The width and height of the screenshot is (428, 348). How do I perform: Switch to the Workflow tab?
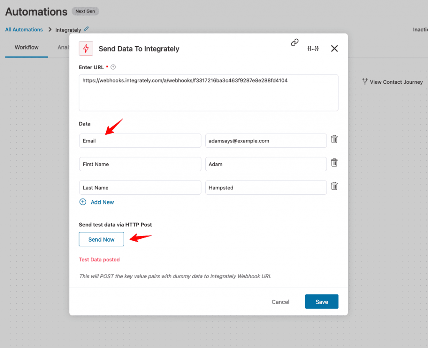click(x=26, y=47)
